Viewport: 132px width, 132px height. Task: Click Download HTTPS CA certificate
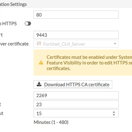tap(73, 84)
